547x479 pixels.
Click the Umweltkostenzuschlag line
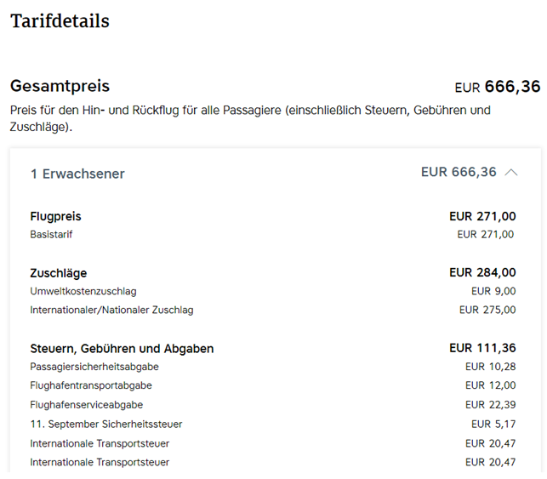tap(83, 291)
